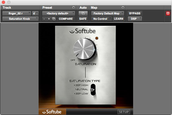
Task: Toggle the automation SAFE button
Action: 83,19
